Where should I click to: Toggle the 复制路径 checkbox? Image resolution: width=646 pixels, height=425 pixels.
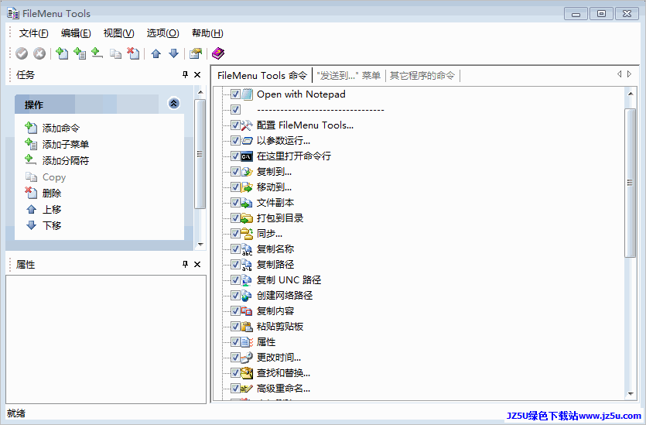click(x=235, y=265)
